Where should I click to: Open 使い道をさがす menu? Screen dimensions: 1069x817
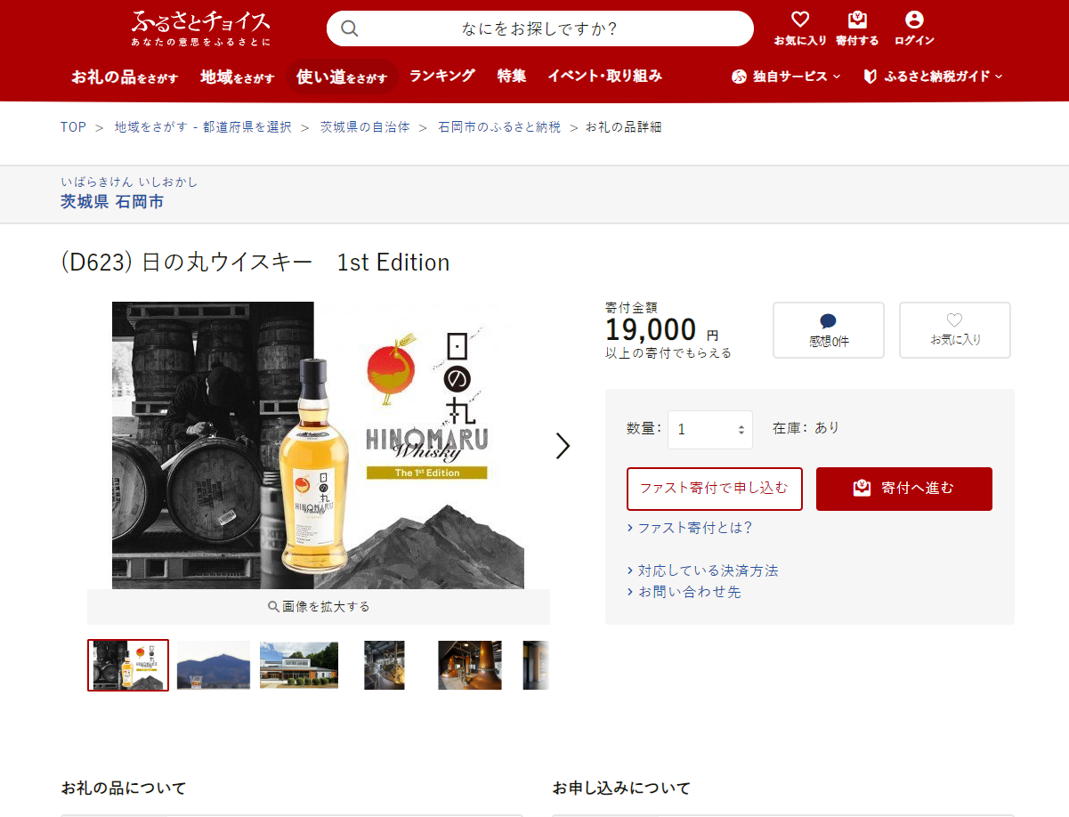tap(342, 77)
